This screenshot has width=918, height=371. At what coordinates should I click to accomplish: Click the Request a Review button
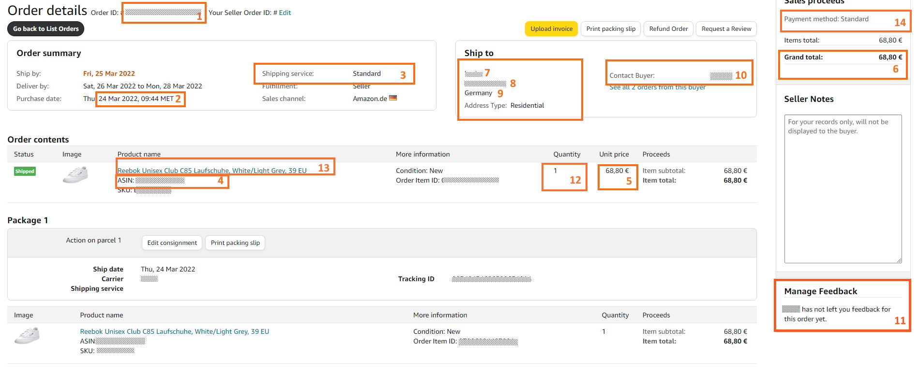point(726,29)
